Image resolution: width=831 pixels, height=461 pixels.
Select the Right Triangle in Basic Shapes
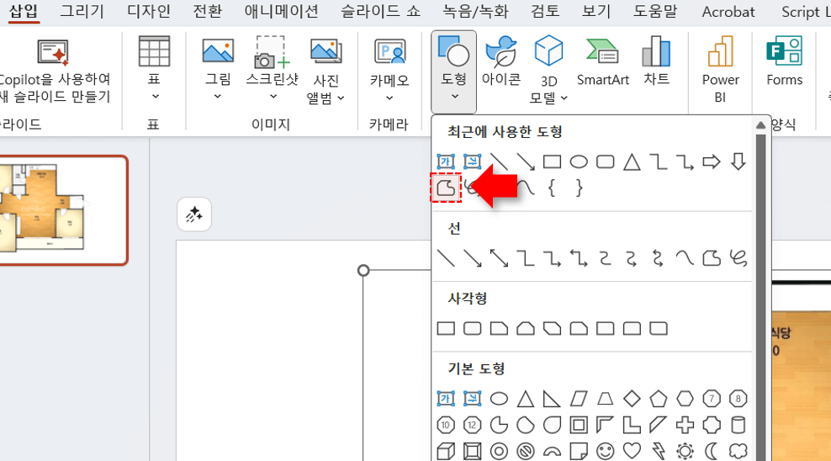coord(552,399)
